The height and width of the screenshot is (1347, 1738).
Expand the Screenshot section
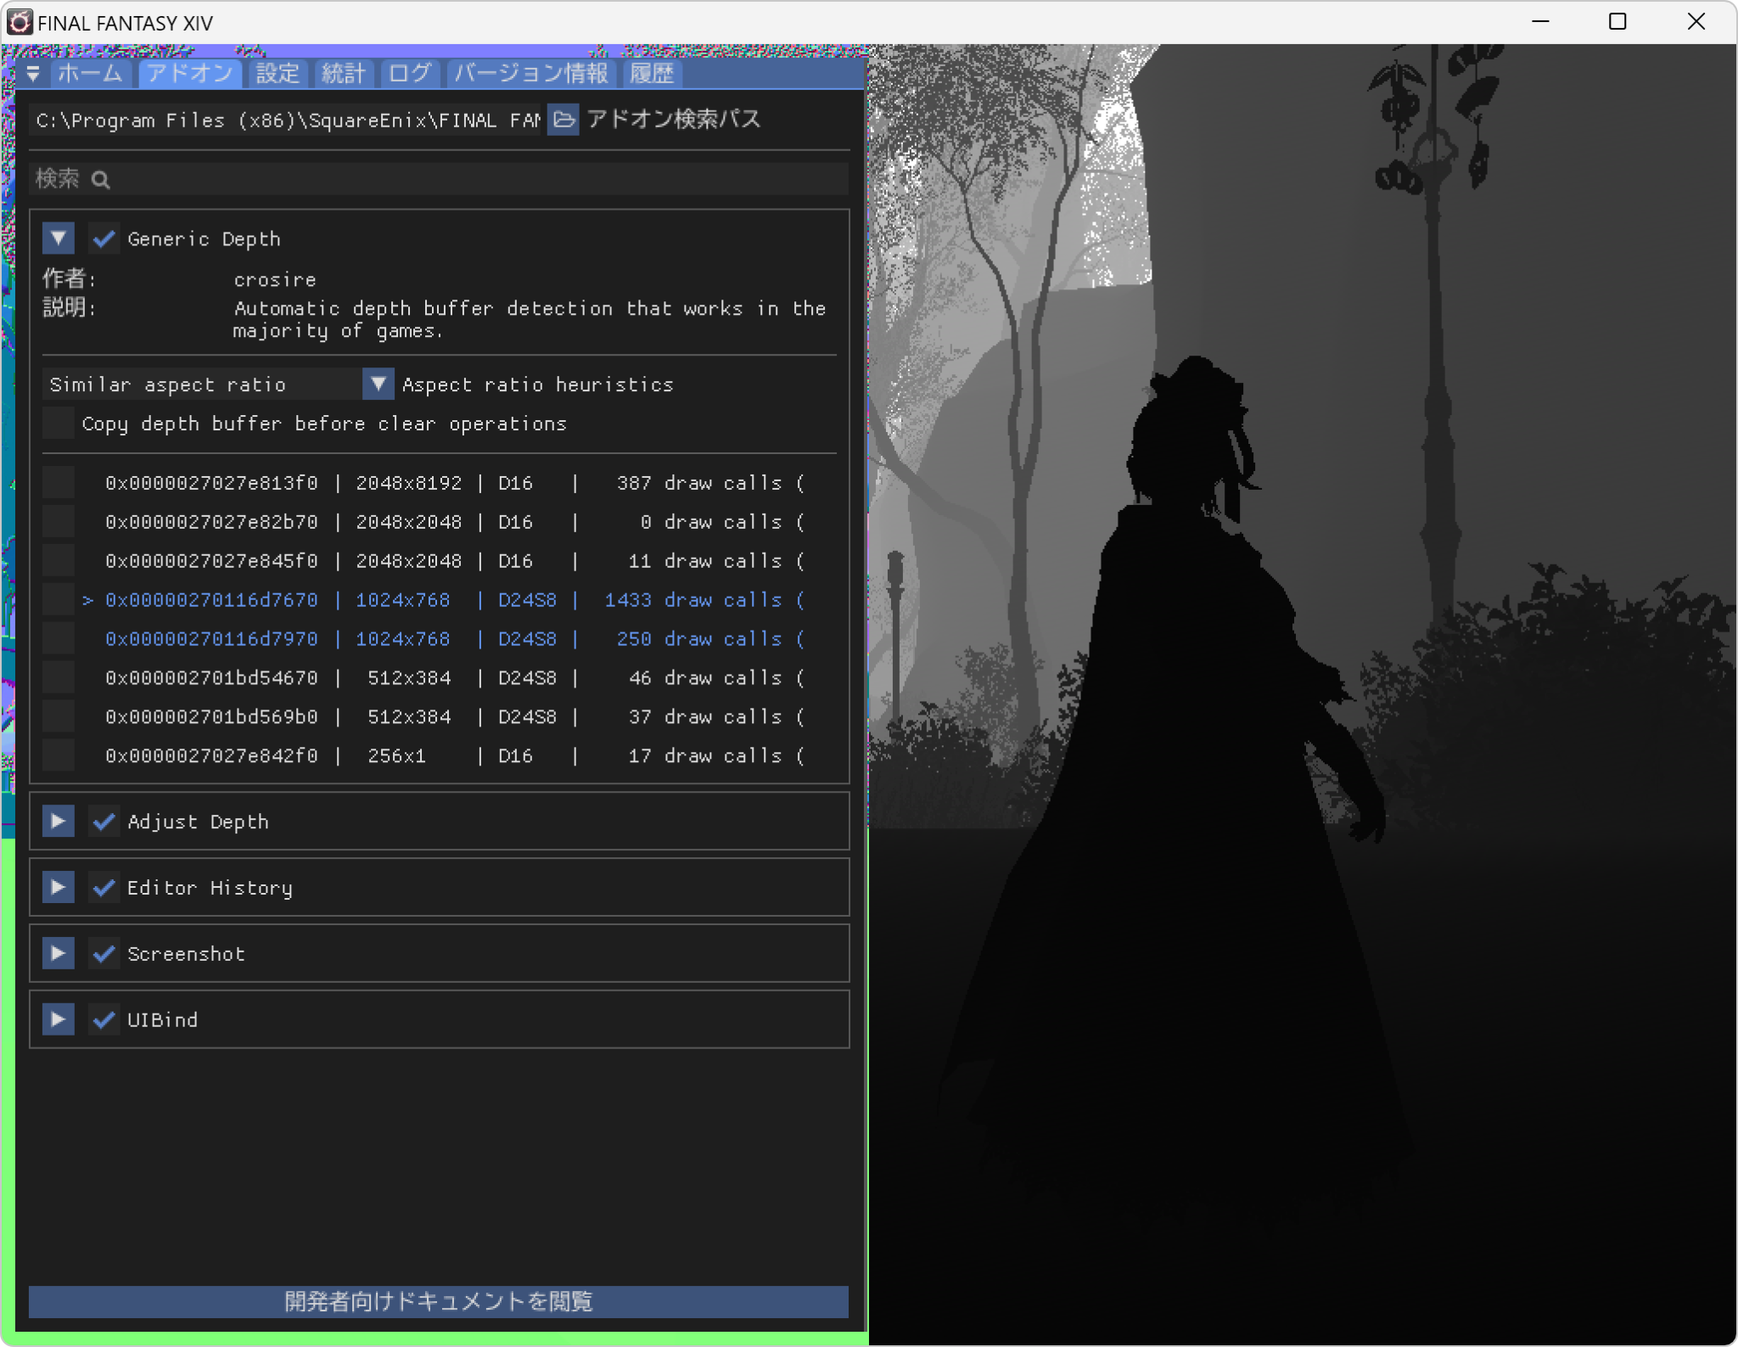58,953
